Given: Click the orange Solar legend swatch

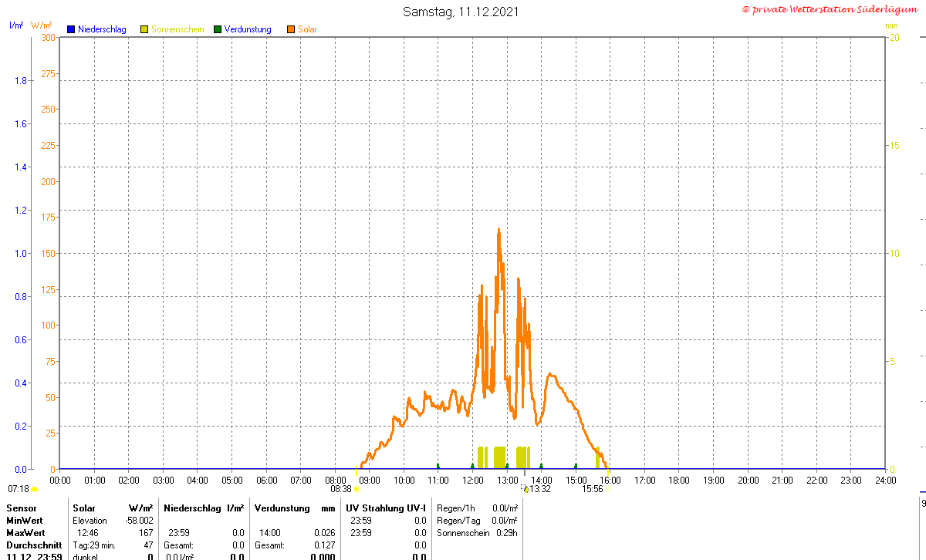Looking at the screenshot, I should [291, 29].
